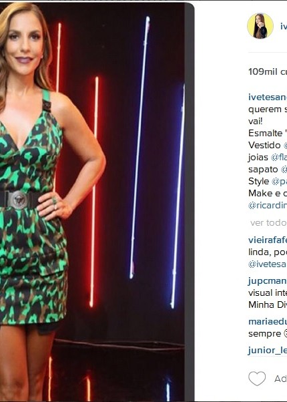Like the post with the heart icon
The width and height of the screenshot is (287, 402).
coord(257,379)
